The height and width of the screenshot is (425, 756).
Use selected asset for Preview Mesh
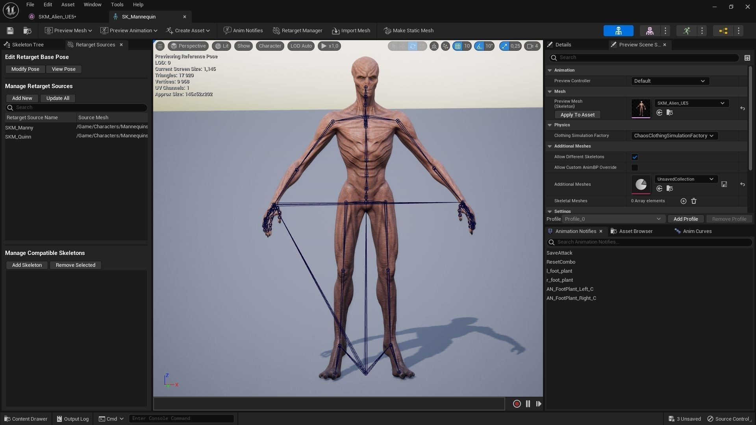pos(659,113)
